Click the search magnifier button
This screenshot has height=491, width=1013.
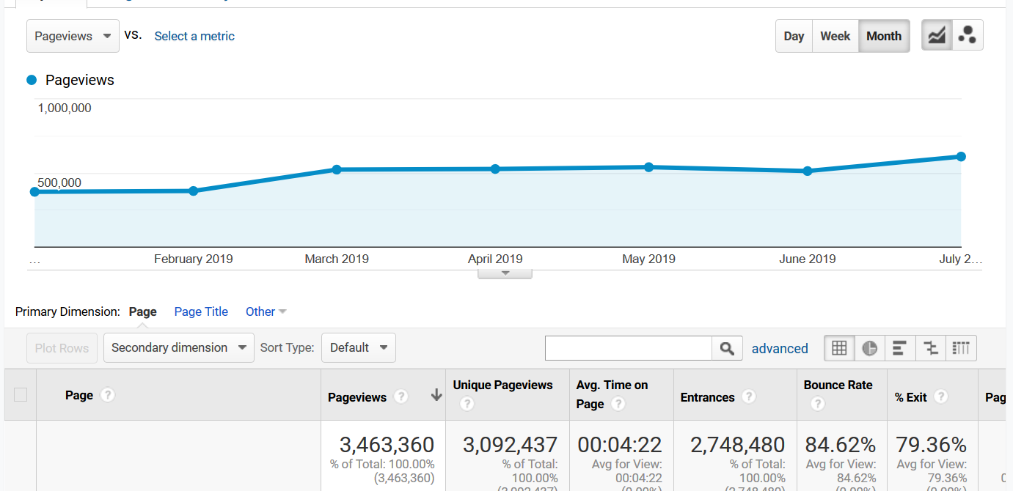point(727,348)
